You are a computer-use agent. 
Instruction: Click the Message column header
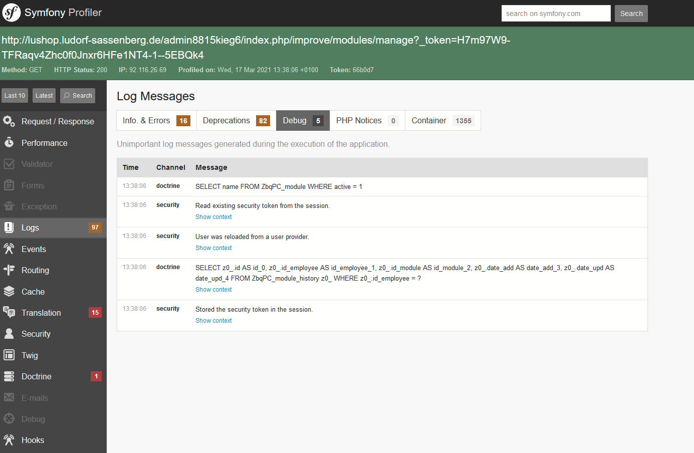point(211,167)
